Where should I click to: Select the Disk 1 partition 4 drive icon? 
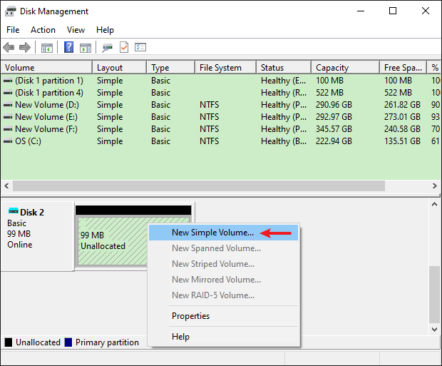click(8, 93)
